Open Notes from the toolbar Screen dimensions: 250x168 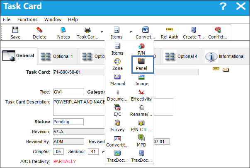[x=63, y=33]
